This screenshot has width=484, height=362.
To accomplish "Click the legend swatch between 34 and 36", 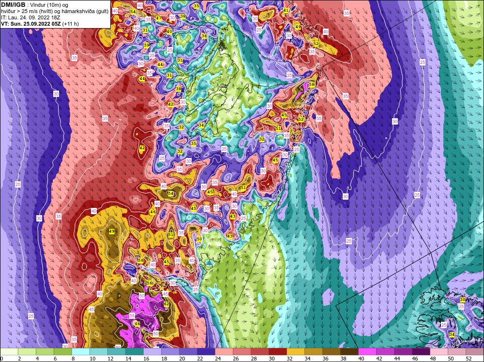I will [x=313, y=352].
